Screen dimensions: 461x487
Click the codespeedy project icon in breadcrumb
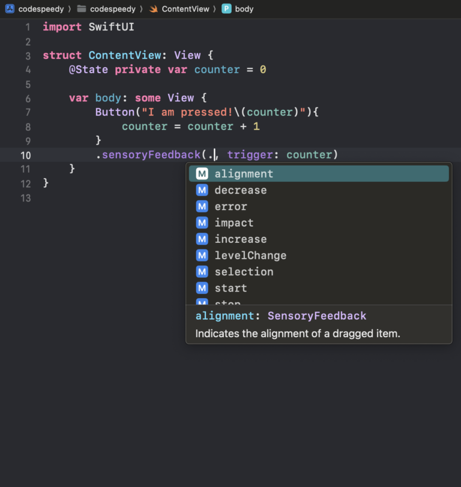coord(10,9)
